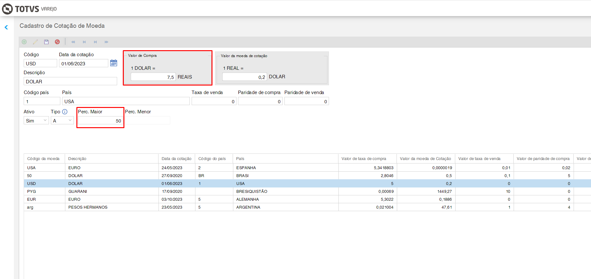
Task: Click the ARGENTINA country cell
Action: [286, 207]
